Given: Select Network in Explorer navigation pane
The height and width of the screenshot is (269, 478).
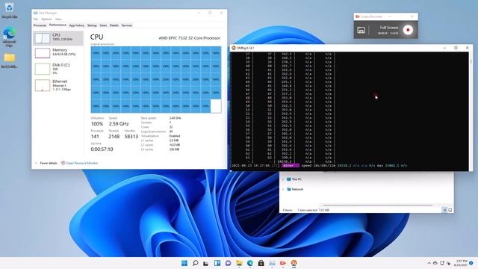Looking at the screenshot, I should pos(295,189).
